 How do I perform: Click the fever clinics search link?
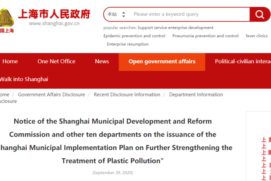[x=256, y=36]
